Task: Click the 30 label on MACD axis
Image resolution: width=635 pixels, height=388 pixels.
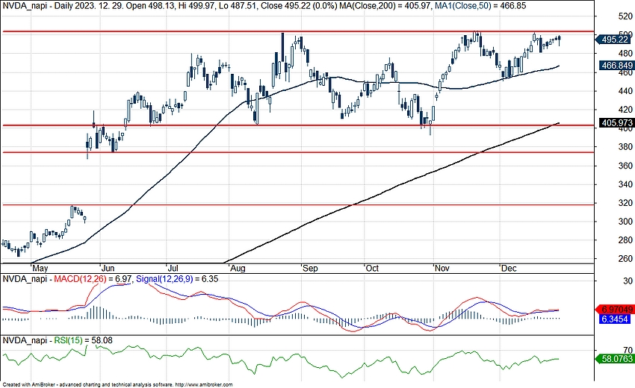Action: coord(628,281)
